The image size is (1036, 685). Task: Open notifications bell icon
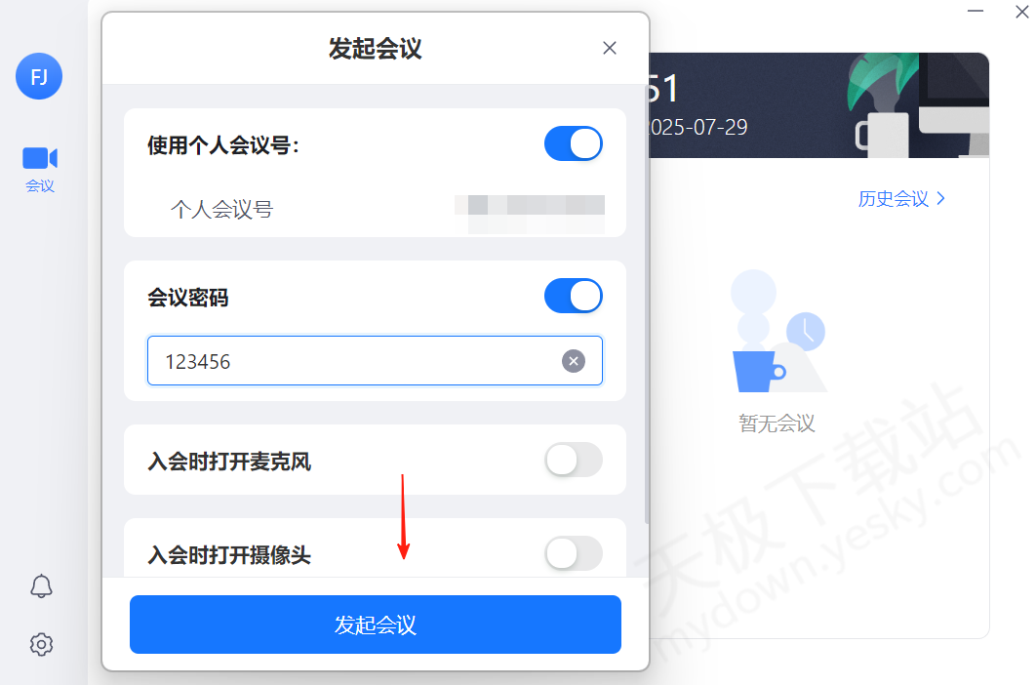coord(41,585)
